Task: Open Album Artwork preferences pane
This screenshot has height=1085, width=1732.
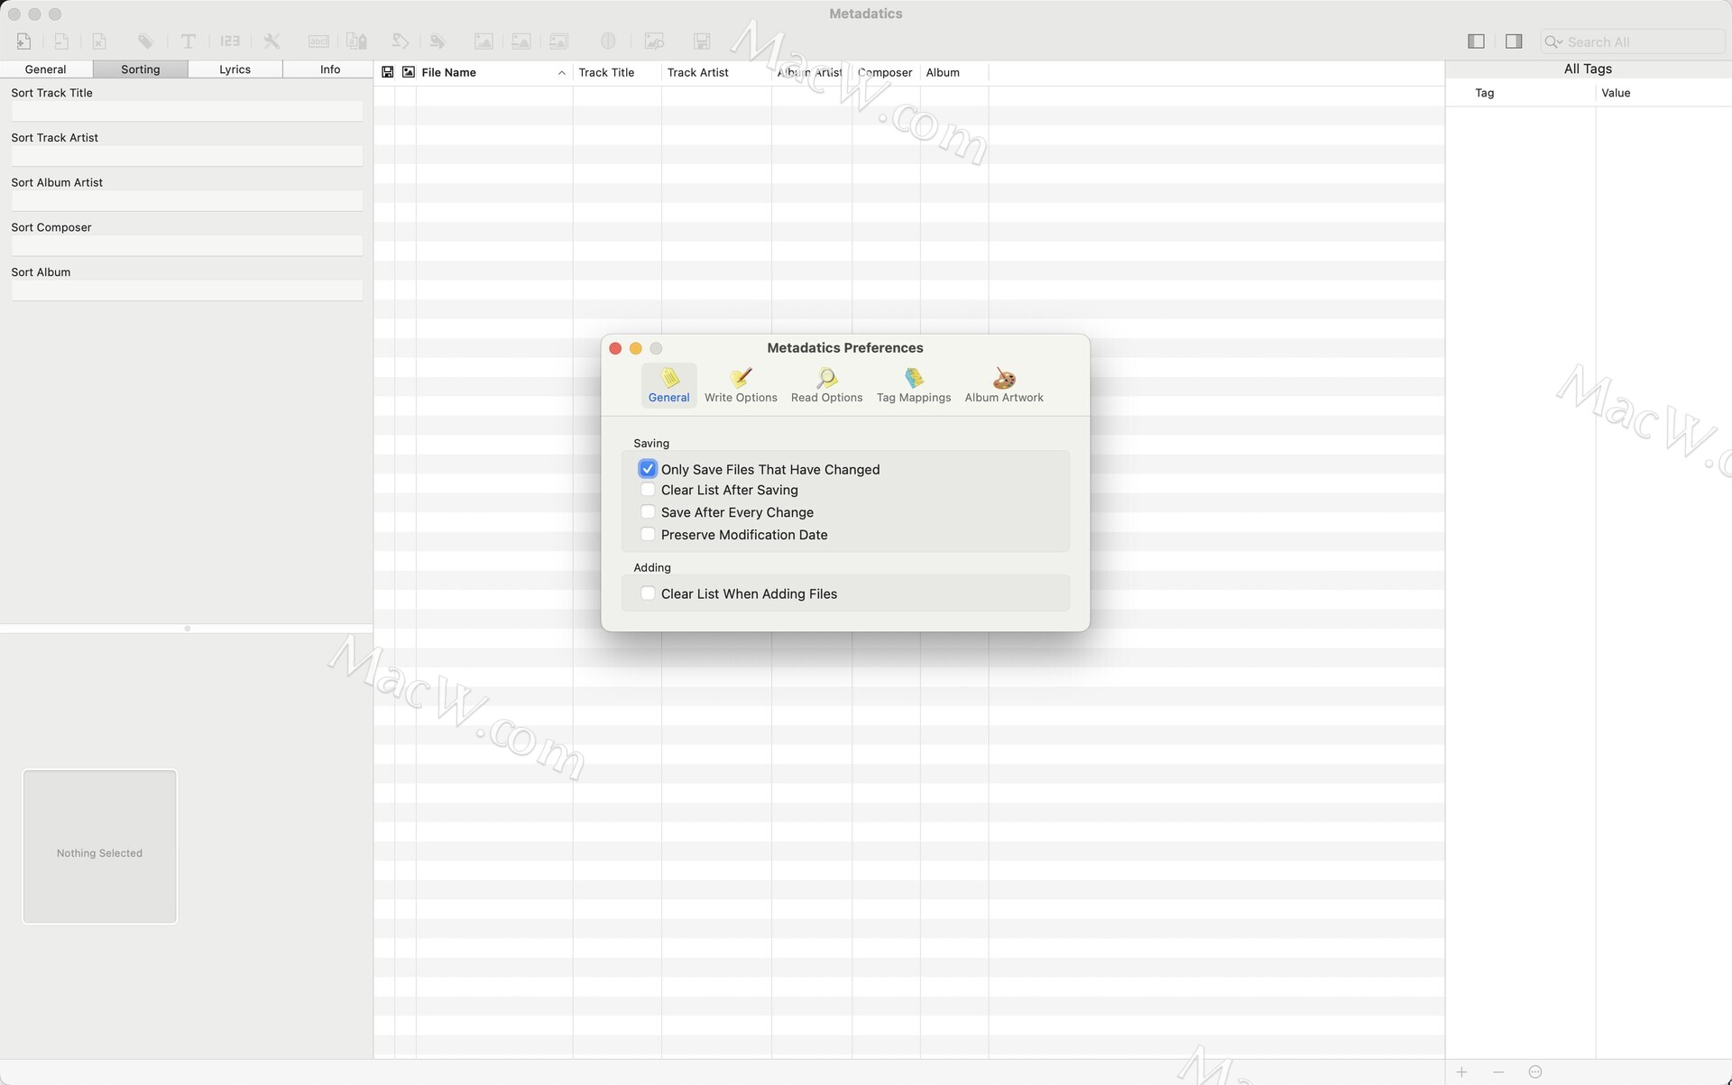Action: [1003, 385]
